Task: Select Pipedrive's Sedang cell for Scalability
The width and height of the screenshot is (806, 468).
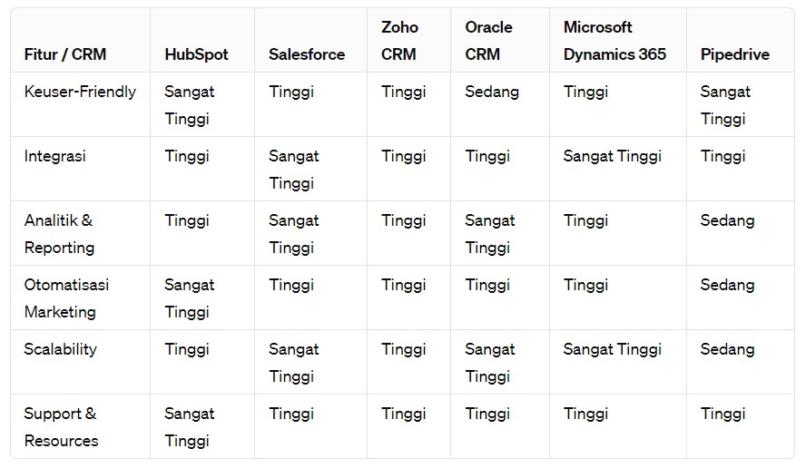Action: [727, 349]
